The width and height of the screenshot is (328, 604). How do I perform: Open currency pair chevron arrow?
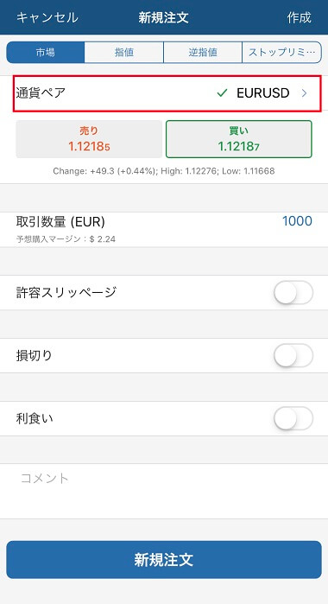click(x=304, y=93)
